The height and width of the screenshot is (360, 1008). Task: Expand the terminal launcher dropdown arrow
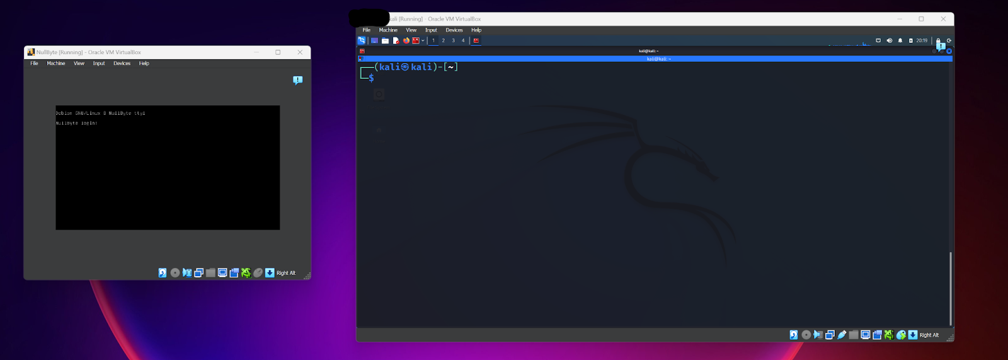click(x=423, y=41)
